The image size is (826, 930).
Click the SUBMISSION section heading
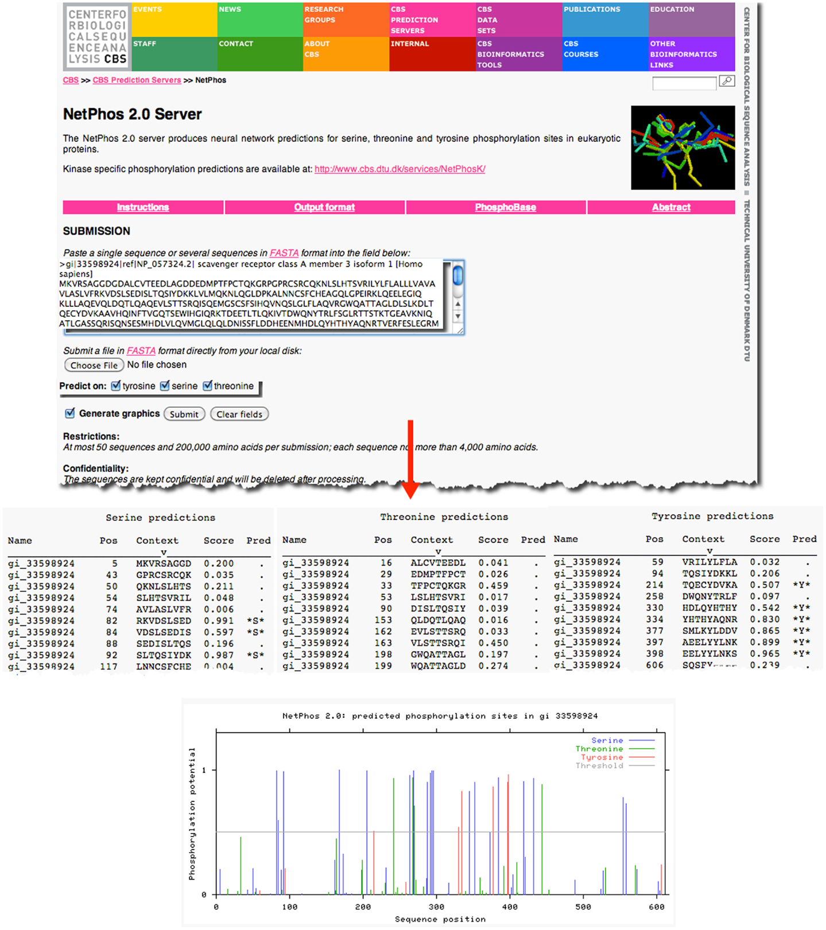pyautogui.click(x=96, y=231)
